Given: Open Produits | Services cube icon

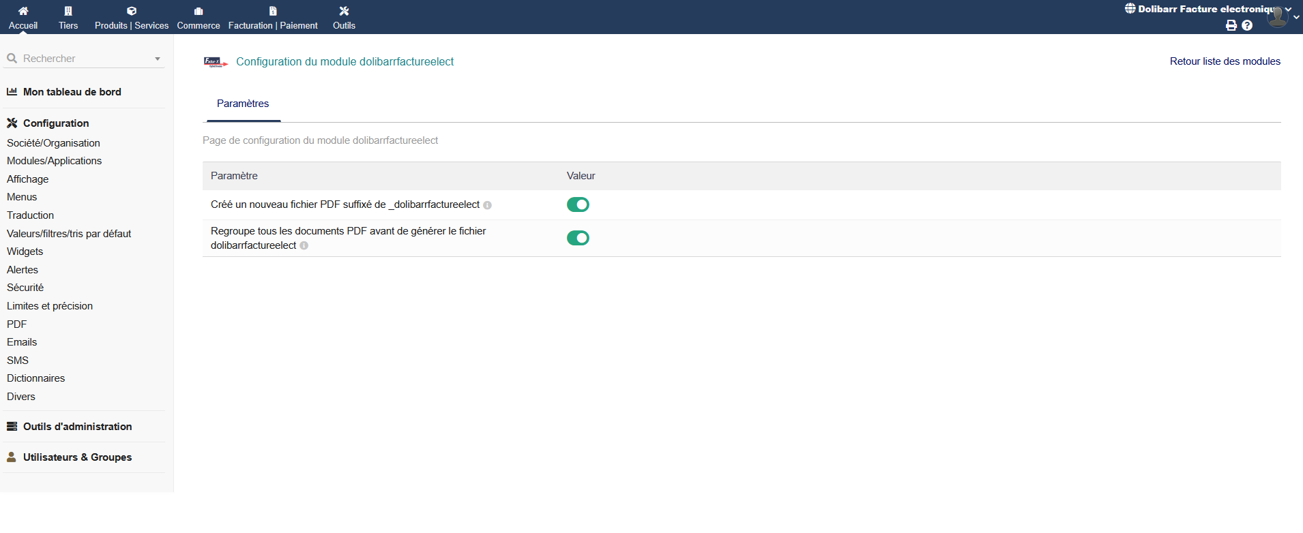Looking at the screenshot, I should click(132, 11).
